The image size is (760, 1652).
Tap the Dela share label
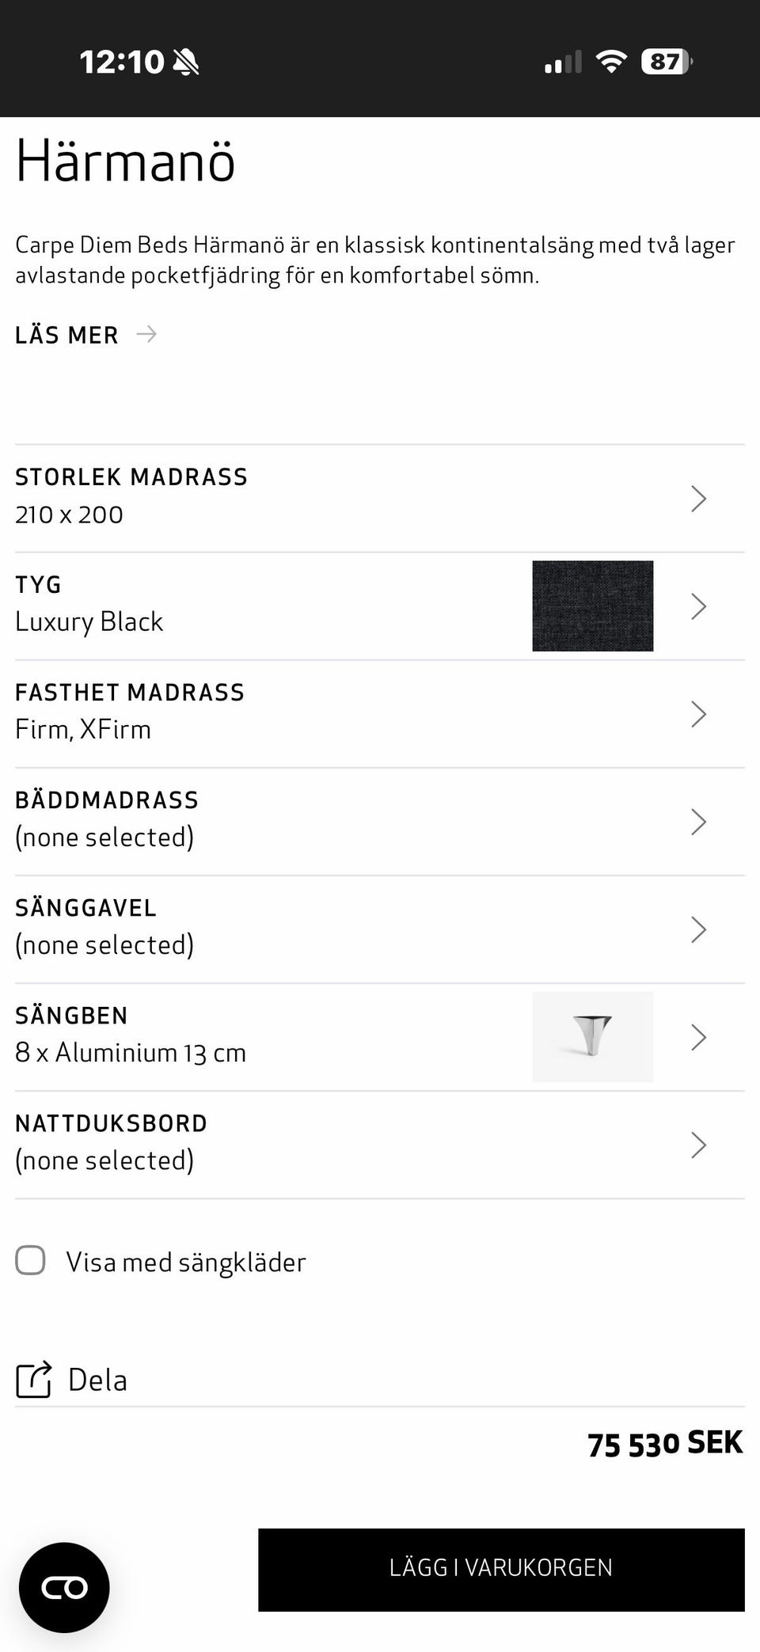[x=97, y=1380]
